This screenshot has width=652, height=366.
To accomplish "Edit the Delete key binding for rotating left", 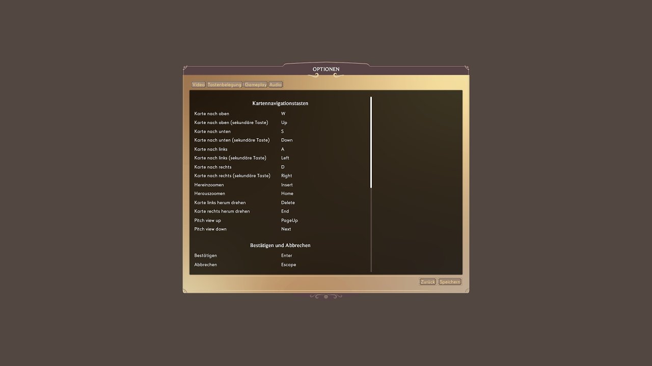I will pyautogui.click(x=288, y=203).
